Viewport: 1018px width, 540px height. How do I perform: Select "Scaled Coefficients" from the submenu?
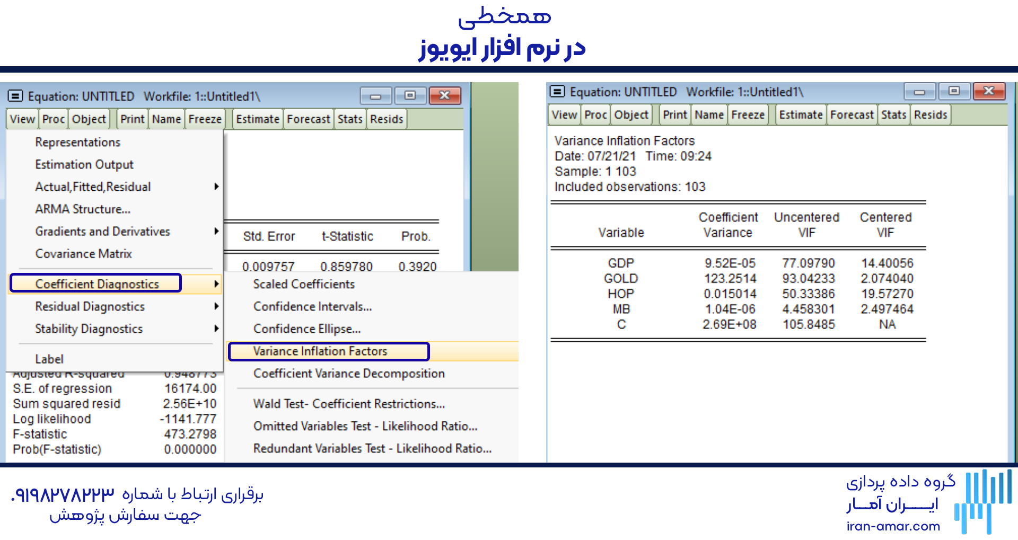[304, 284]
